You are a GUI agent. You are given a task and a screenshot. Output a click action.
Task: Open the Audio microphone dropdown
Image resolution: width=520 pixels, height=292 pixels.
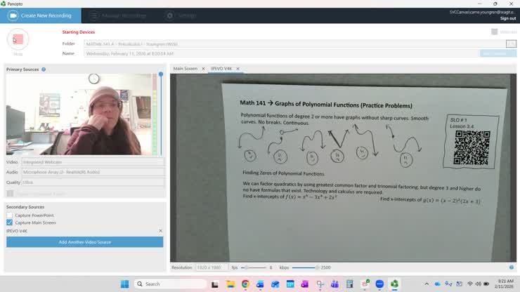click(x=93, y=172)
